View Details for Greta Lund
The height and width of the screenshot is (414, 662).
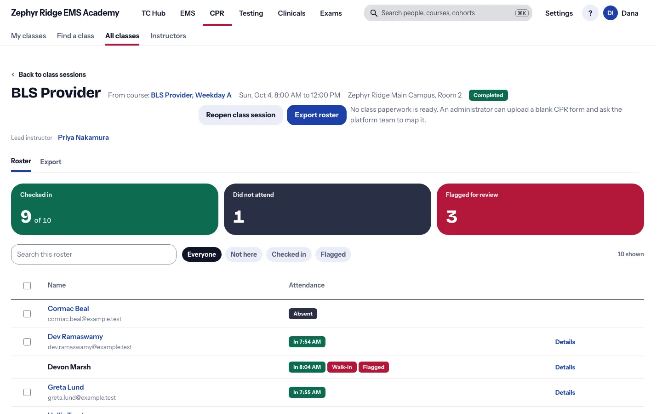point(565,392)
